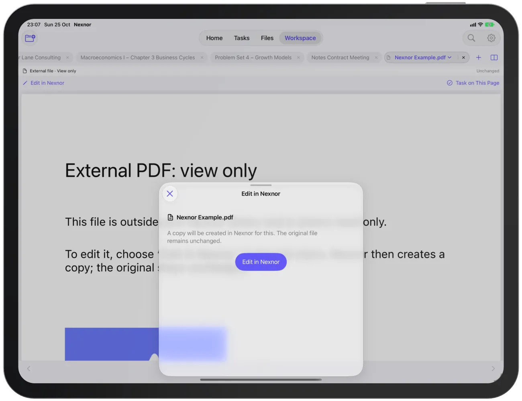
Task: Click the External file · View only label
Action: pyautogui.click(x=53, y=71)
